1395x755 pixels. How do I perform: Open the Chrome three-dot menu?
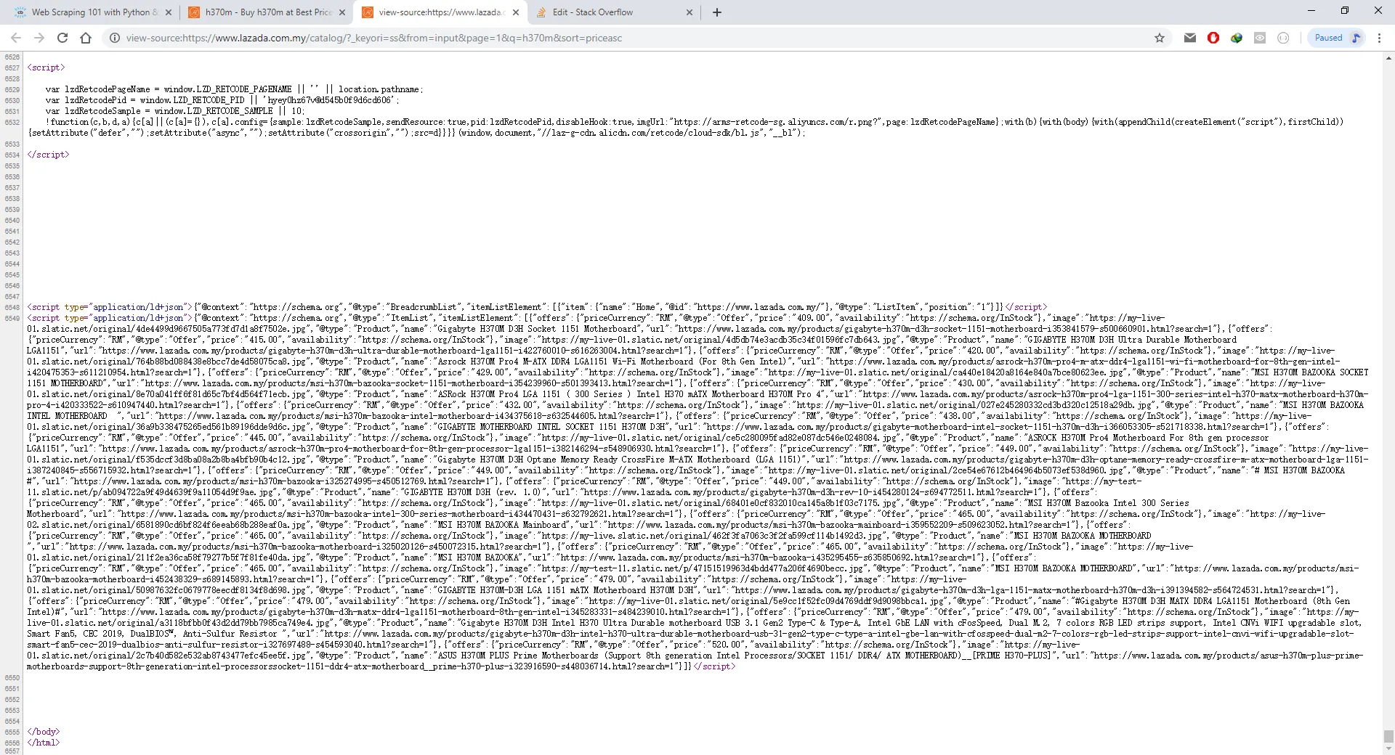[x=1379, y=38]
